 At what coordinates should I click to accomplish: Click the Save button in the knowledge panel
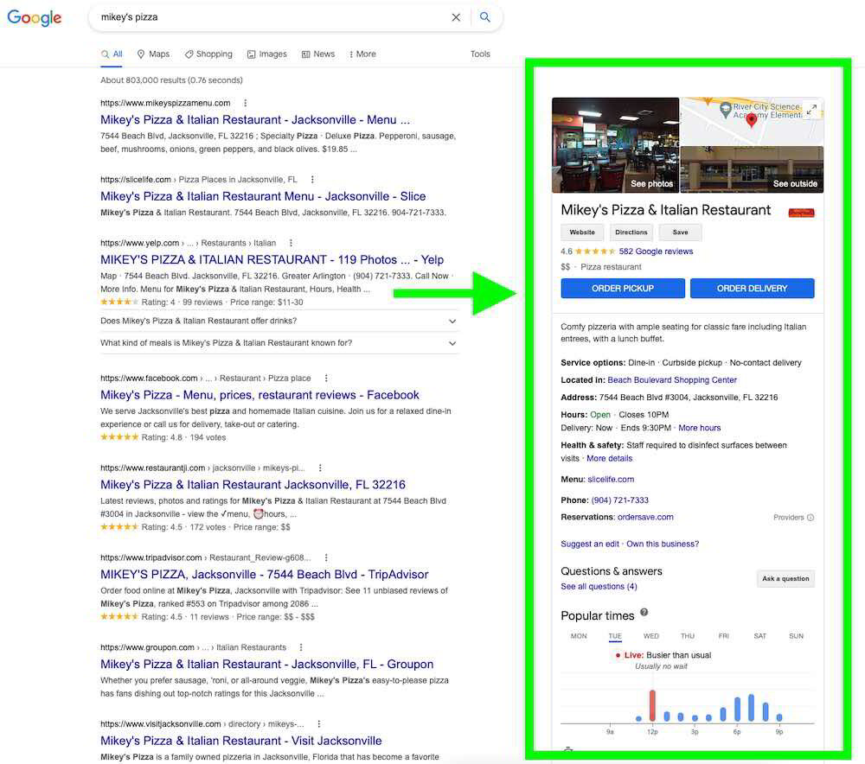[680, 232]
